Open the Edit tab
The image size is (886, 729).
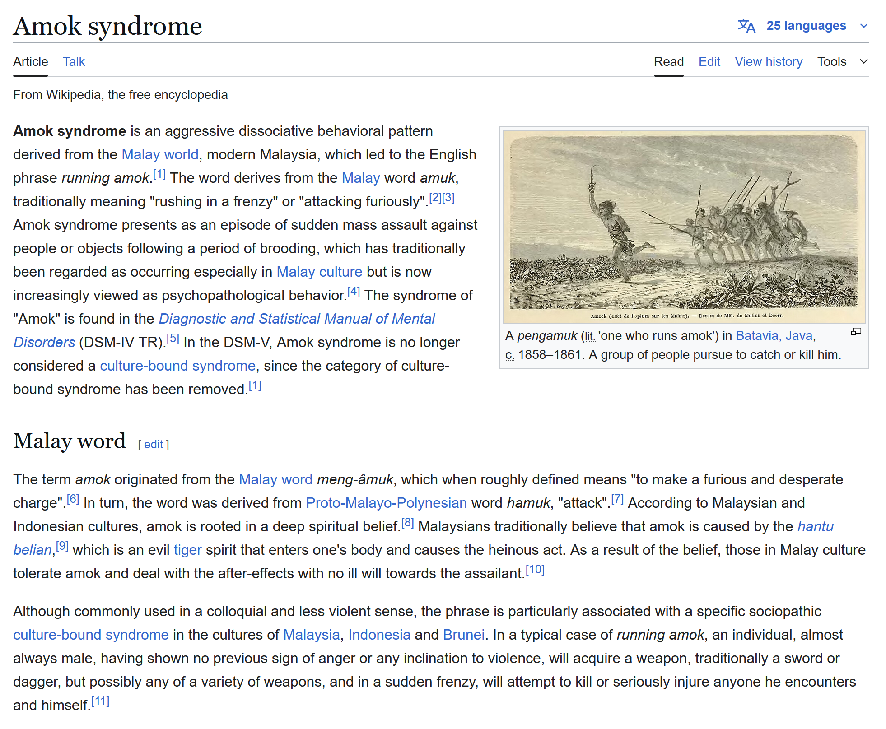(x=709, y=62)
